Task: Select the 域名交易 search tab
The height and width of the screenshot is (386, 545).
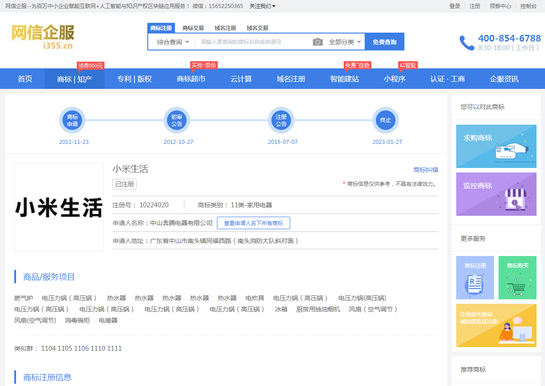Action: [258, 28]
